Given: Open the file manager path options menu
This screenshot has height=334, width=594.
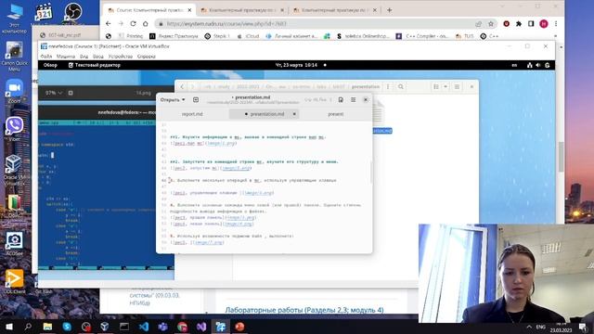Looking at the screenshot, I should (388, 86).
